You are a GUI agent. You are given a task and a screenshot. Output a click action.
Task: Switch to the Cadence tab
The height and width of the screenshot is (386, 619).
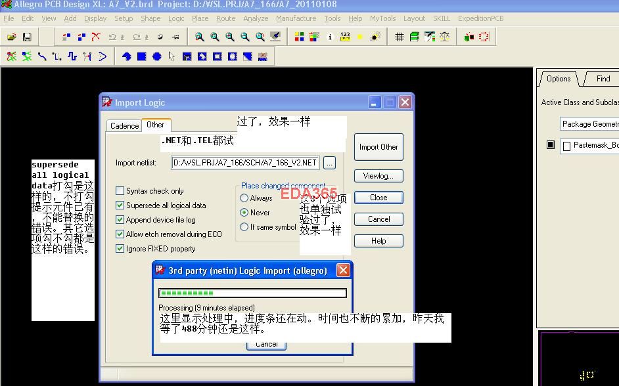pos(124,126)
